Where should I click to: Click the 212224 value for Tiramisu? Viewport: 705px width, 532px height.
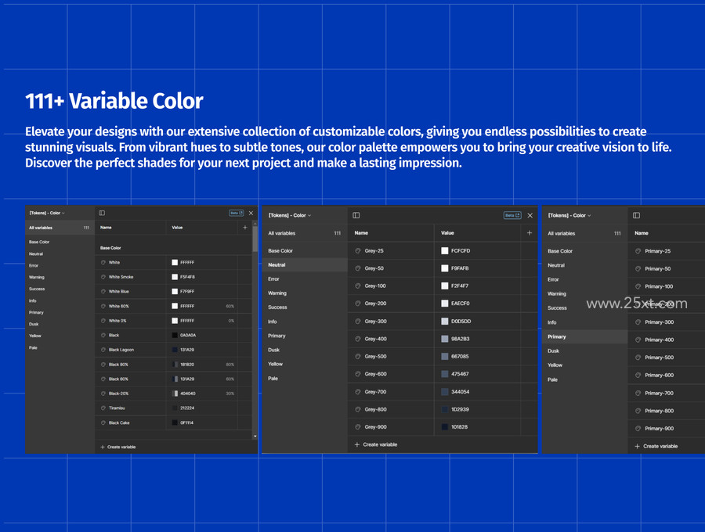pyautogui.click(x=186, y=408)
